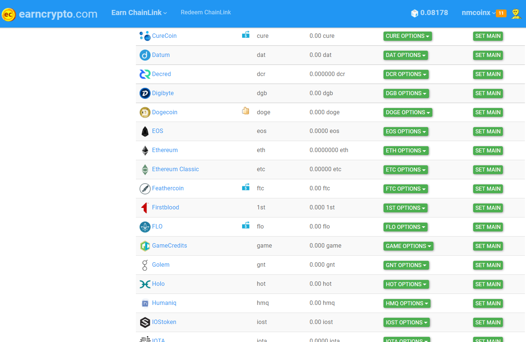Screen dimensions: 526x342
Task: Open the Earn ChainLink menu
Action: point(139,13)
